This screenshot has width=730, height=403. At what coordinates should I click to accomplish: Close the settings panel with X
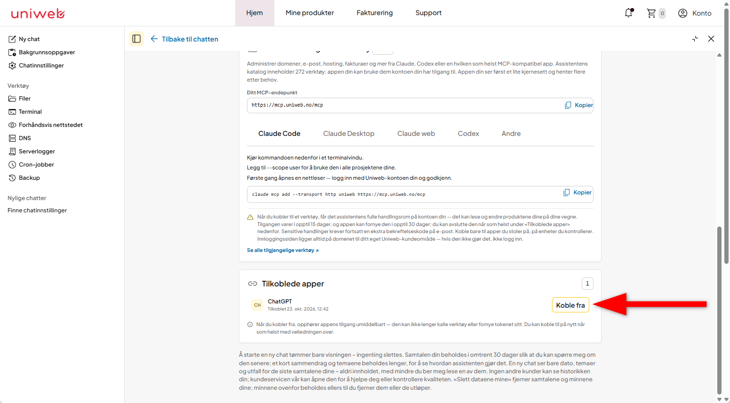pos(711,39)
